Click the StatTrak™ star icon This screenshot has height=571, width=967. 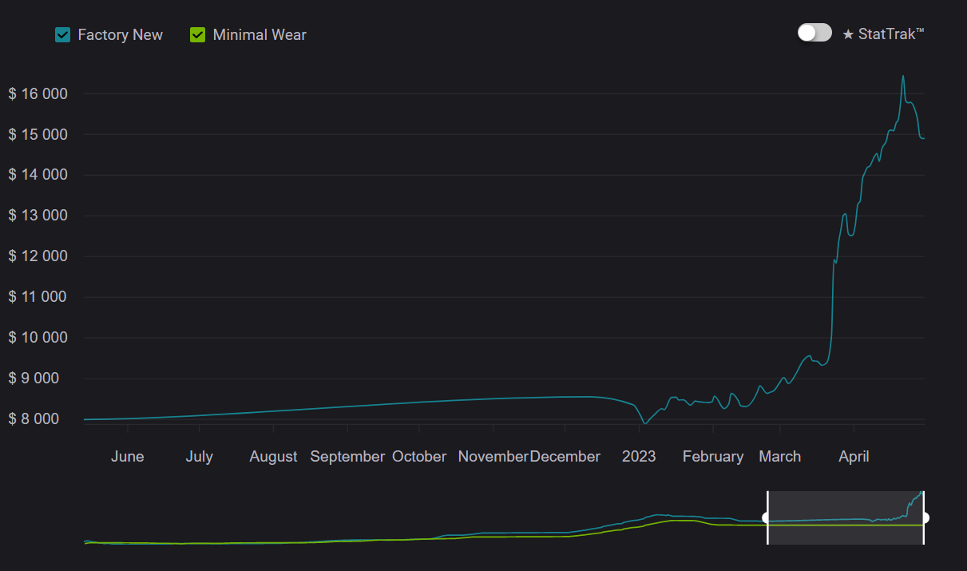(849, 34)
